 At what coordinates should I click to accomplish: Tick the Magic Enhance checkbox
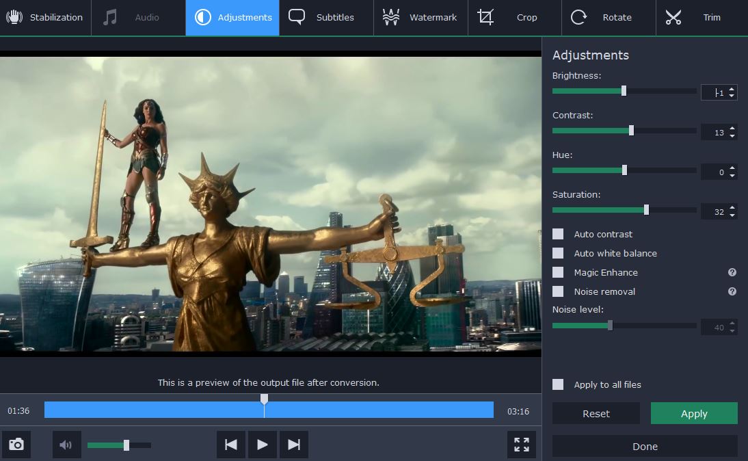(x=558, y=272)
